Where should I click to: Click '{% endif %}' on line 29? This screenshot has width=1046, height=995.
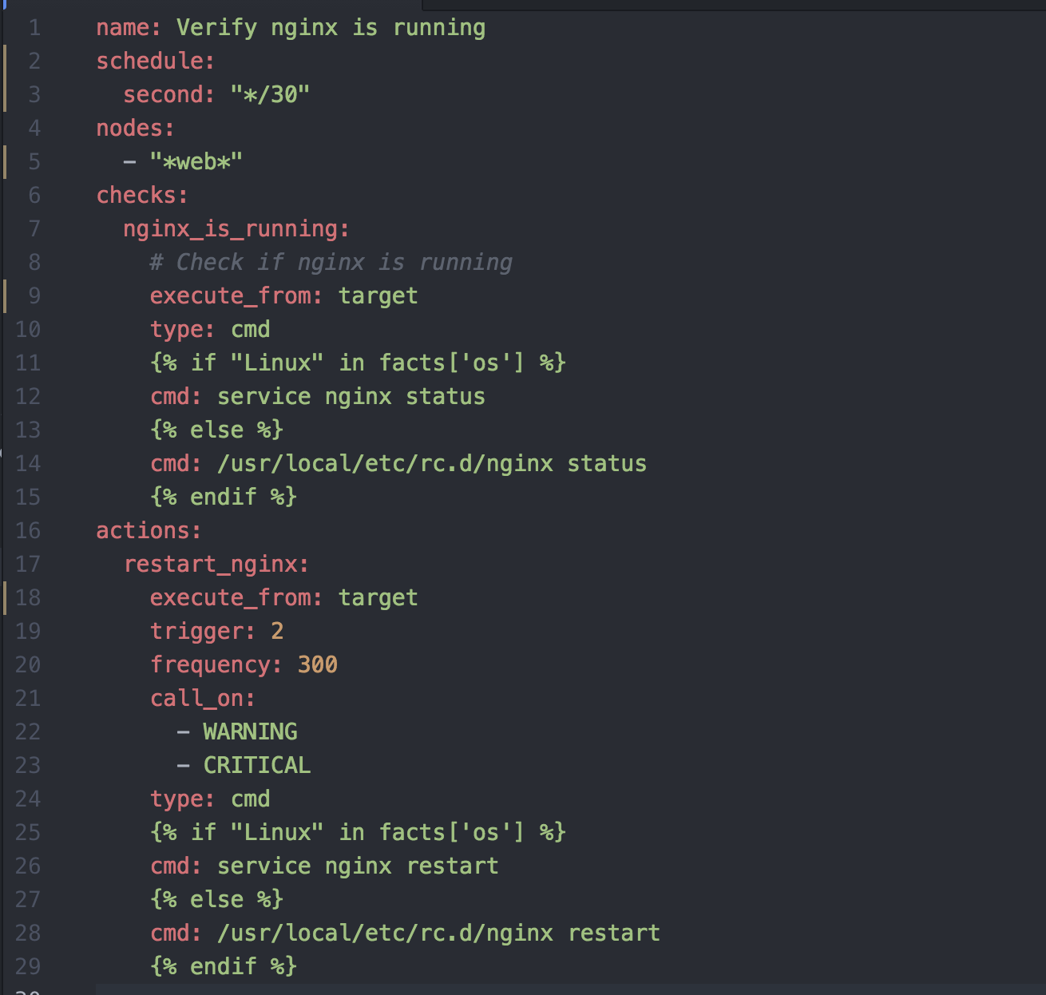coord(224,967)
